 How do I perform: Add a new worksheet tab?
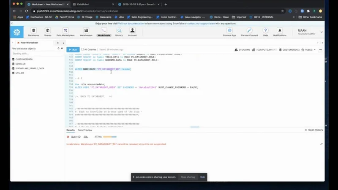pyautogui.click(x=58, y=43)
